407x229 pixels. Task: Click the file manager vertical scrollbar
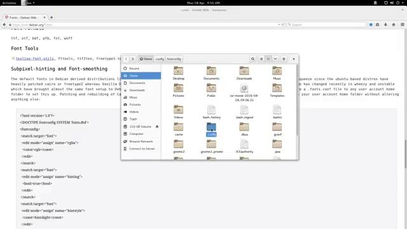coord(297,100)
